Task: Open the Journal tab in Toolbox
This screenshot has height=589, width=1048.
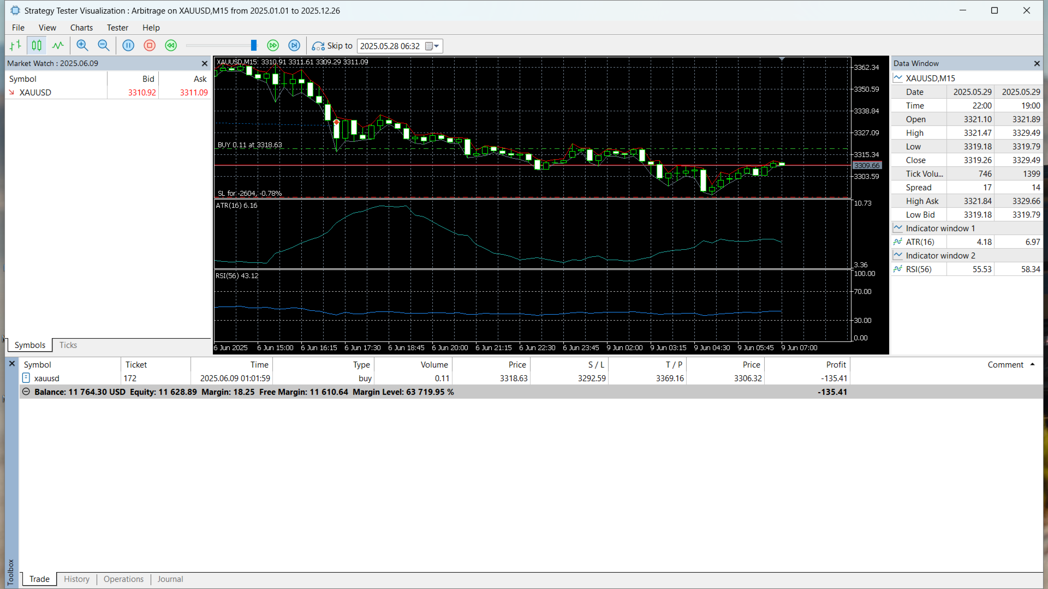Action: click(x=170, y=579)
